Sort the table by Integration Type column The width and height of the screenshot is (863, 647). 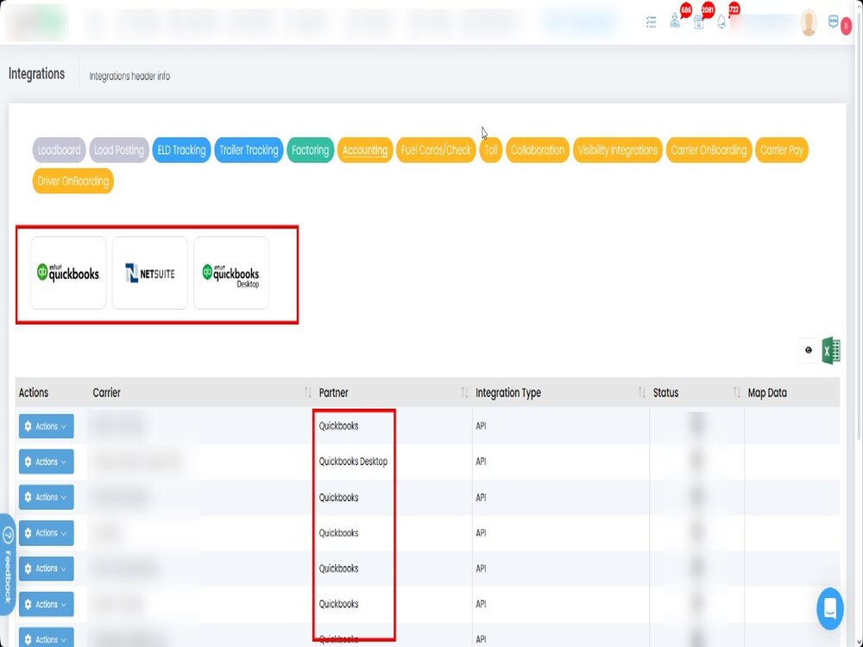tap(642, 393)
